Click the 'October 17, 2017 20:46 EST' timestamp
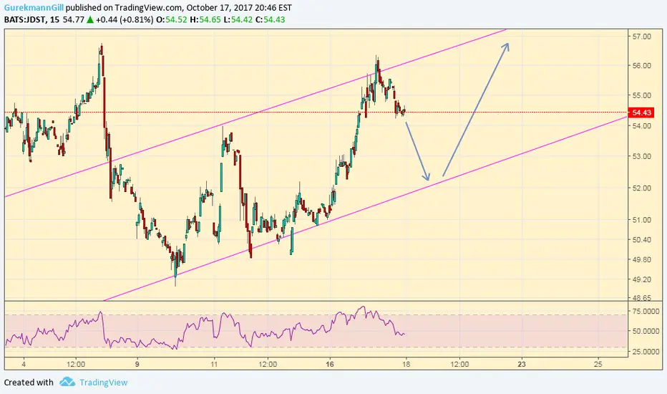The width and height of the screenshot is (667, 394). [239, 8]
